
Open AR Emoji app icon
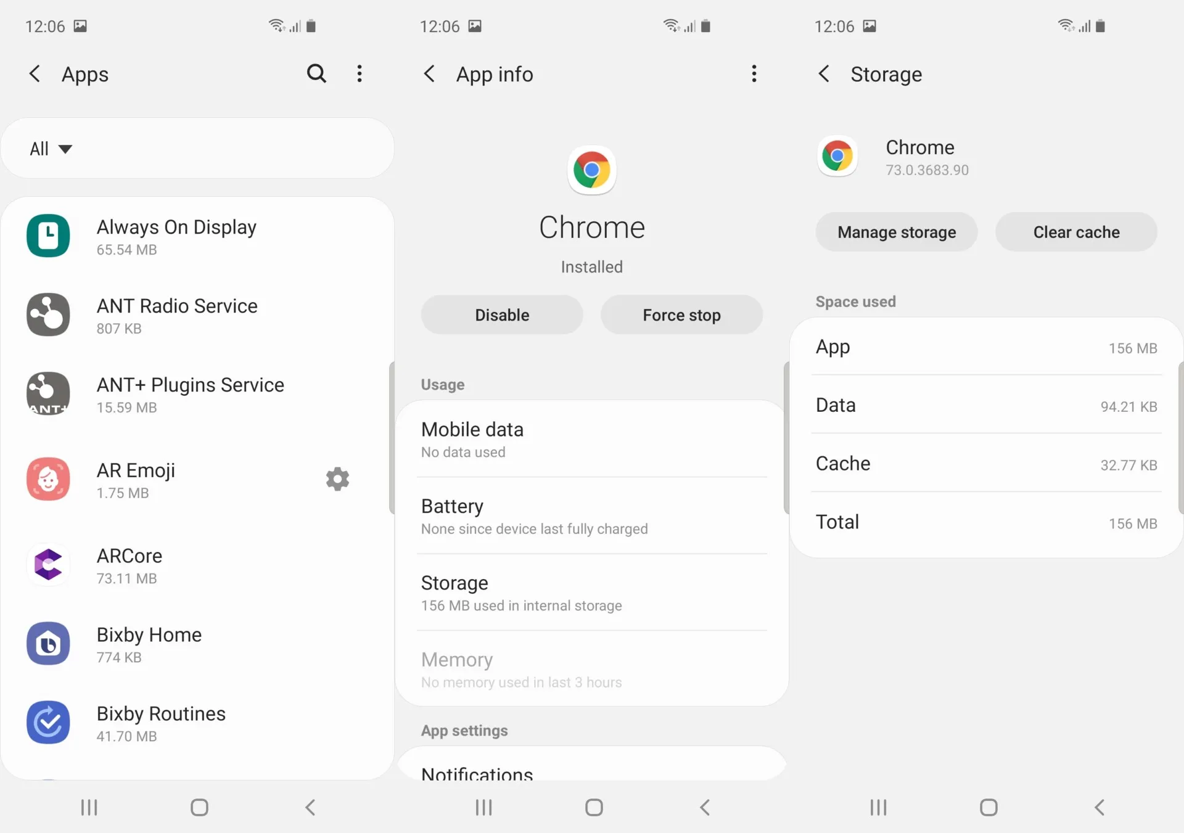point(48,478)
